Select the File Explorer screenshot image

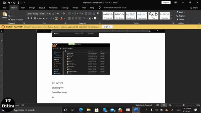pyautogui.click(x=81, y=59)
